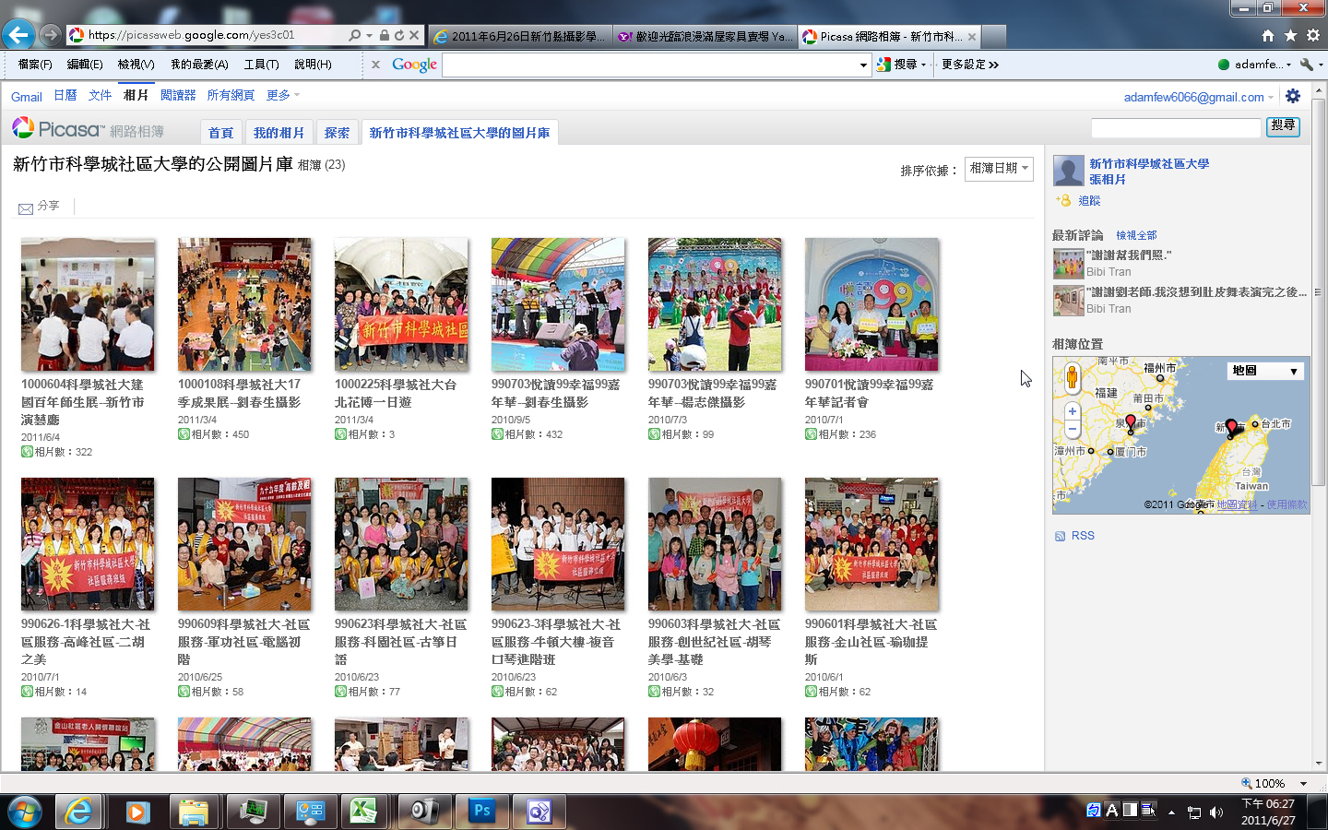1328x830 pixels.
Task: Click the RSS feed icon
Action: click(x=1060, y=536)
